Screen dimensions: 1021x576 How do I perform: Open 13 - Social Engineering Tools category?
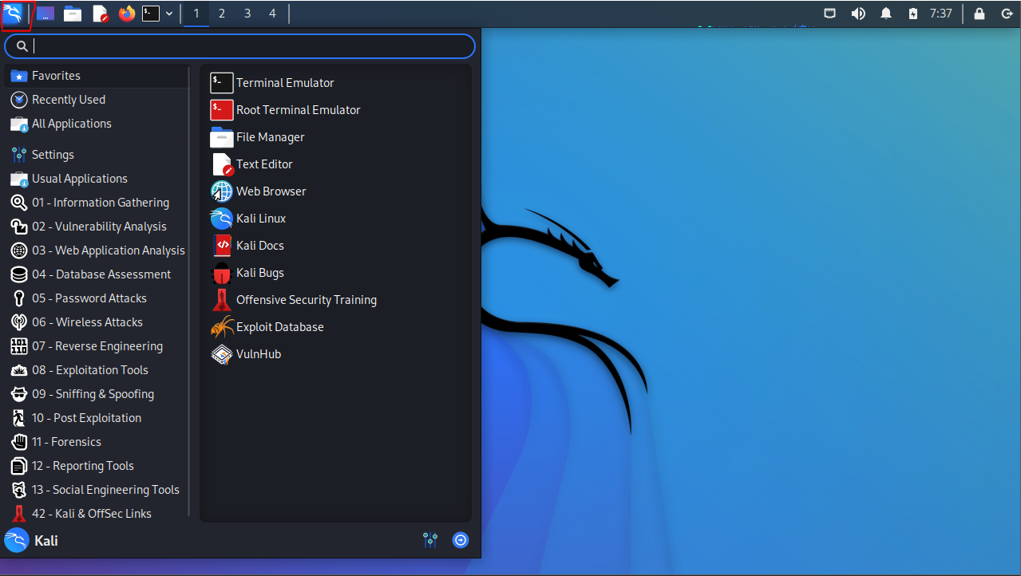(x=97, y=490)
